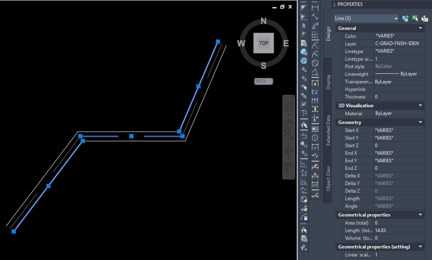Open Quick Select from Properties header
432x260 pixels.
point(424,18)
